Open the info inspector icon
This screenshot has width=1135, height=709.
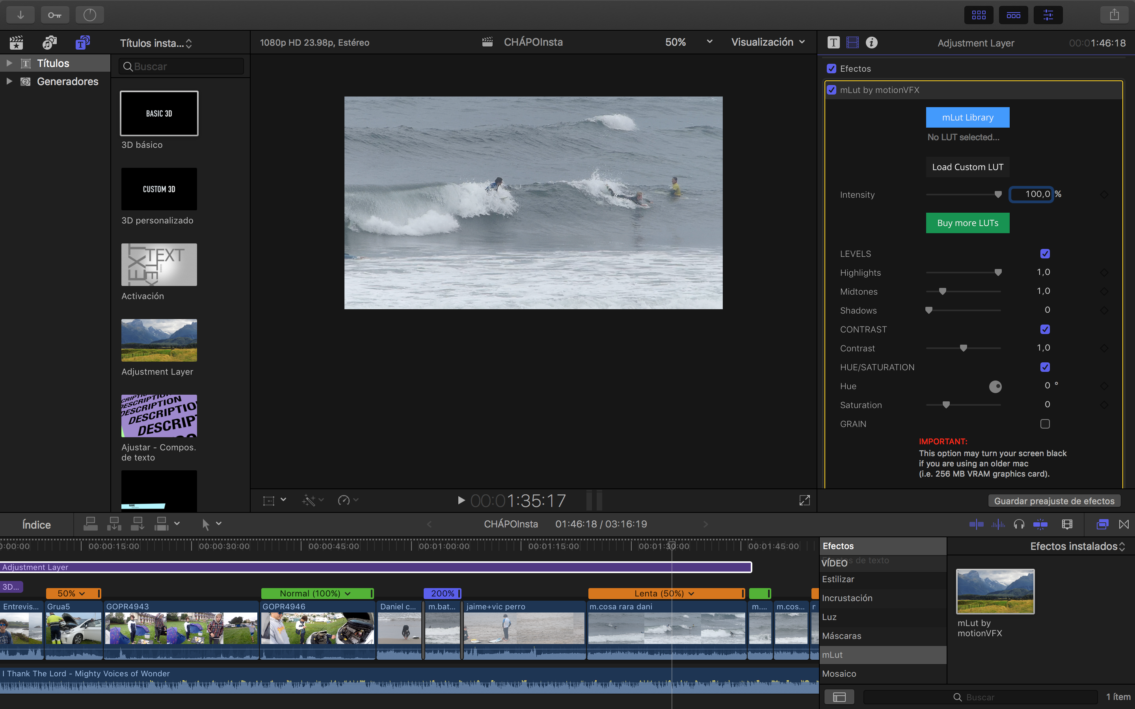click(x=871, y=43)
